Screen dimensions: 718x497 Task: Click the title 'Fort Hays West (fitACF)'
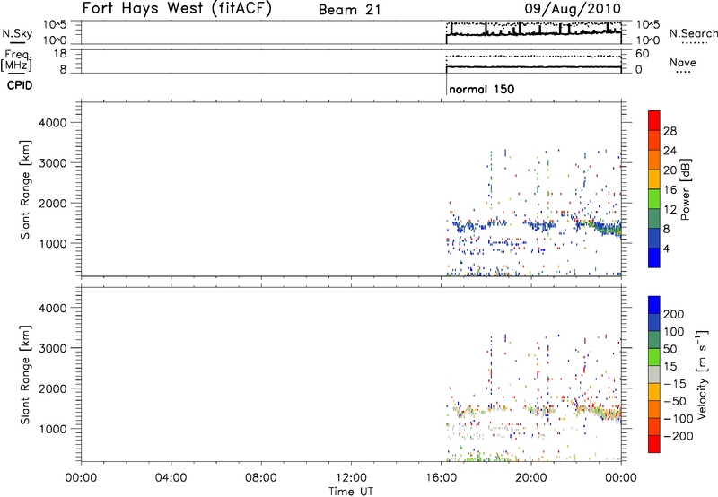177,8
